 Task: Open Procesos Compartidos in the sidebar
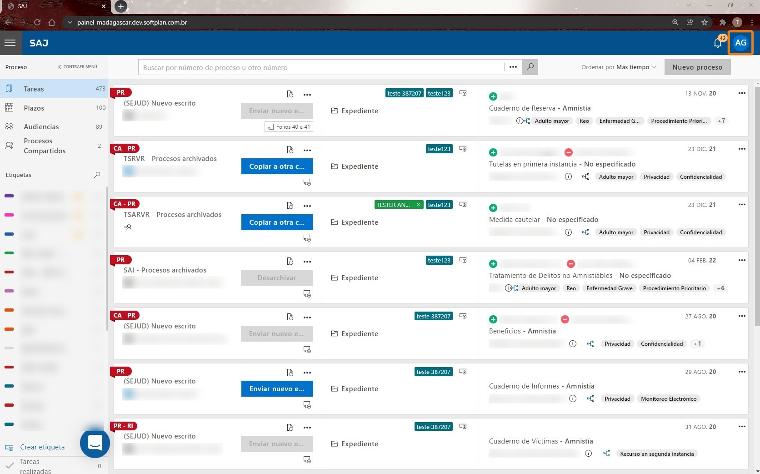(54, 146)
